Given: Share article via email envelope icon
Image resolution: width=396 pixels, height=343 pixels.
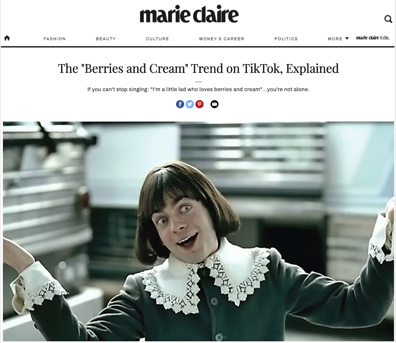Looking at the screenshot, I should pyautogui.click(x=214, y=104).
